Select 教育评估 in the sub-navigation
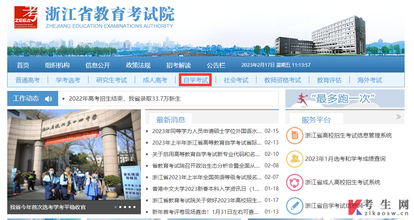 pos(329,80)
